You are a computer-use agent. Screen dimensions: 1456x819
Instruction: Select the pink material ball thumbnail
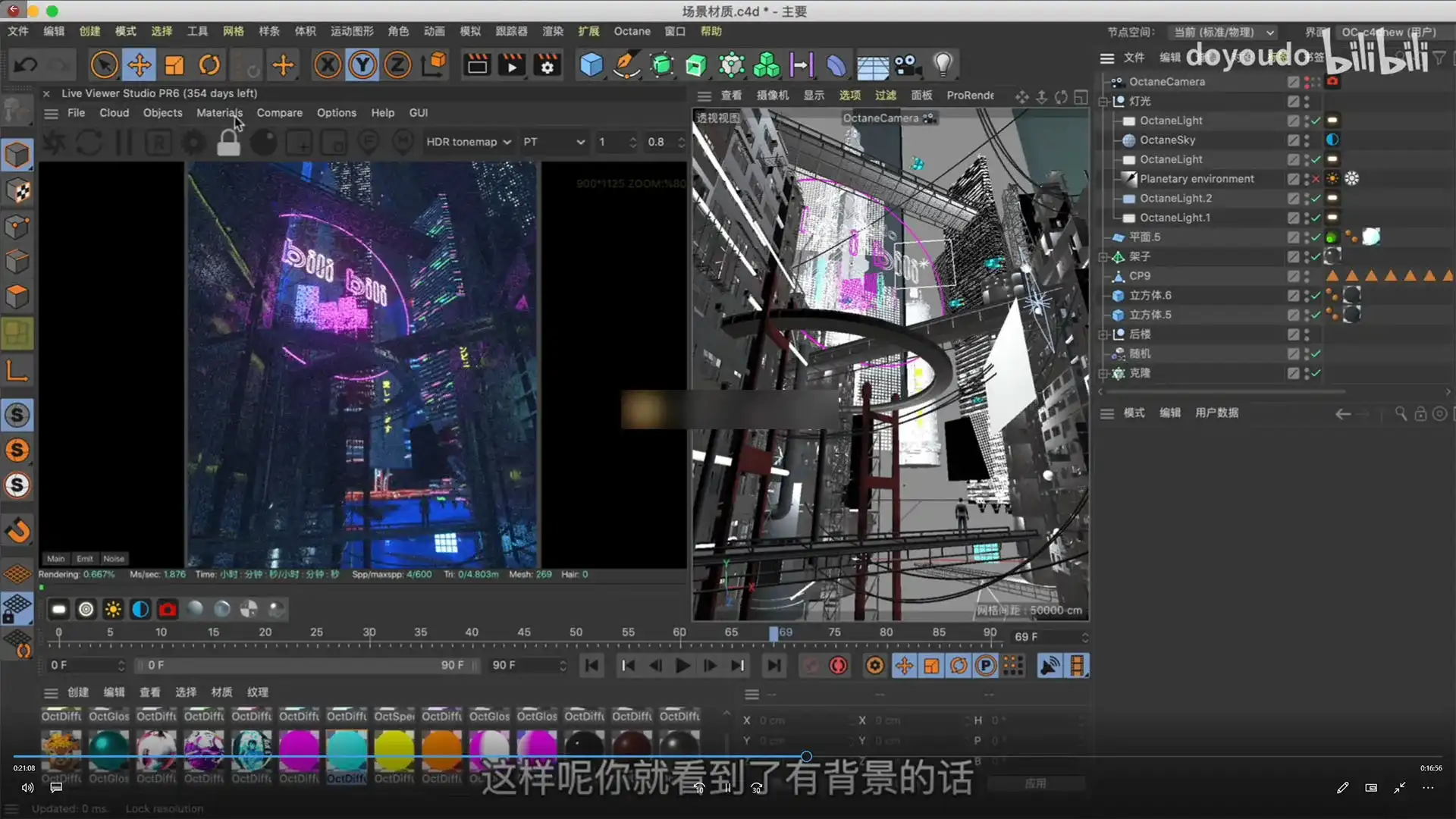(299, 747)
